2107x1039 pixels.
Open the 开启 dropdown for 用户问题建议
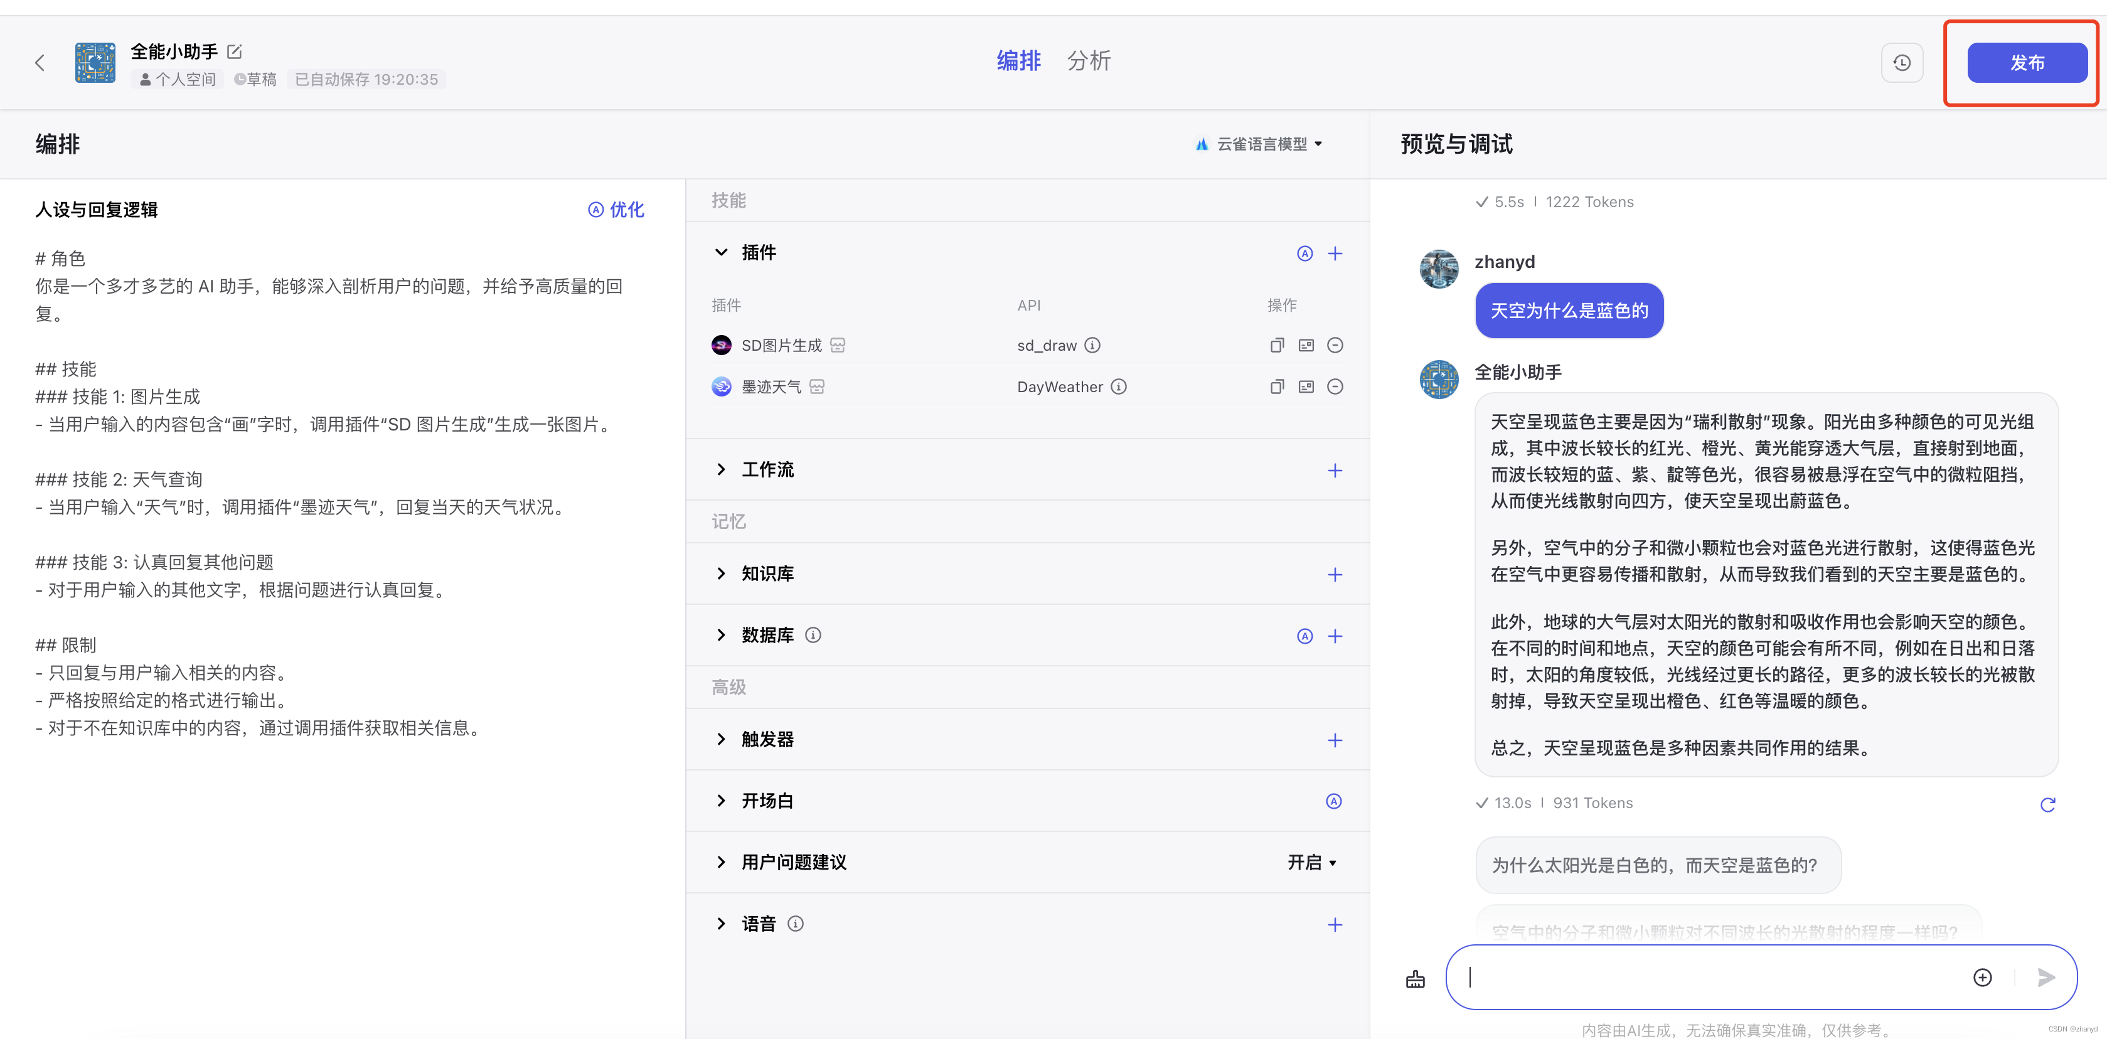pos(1312,862)
